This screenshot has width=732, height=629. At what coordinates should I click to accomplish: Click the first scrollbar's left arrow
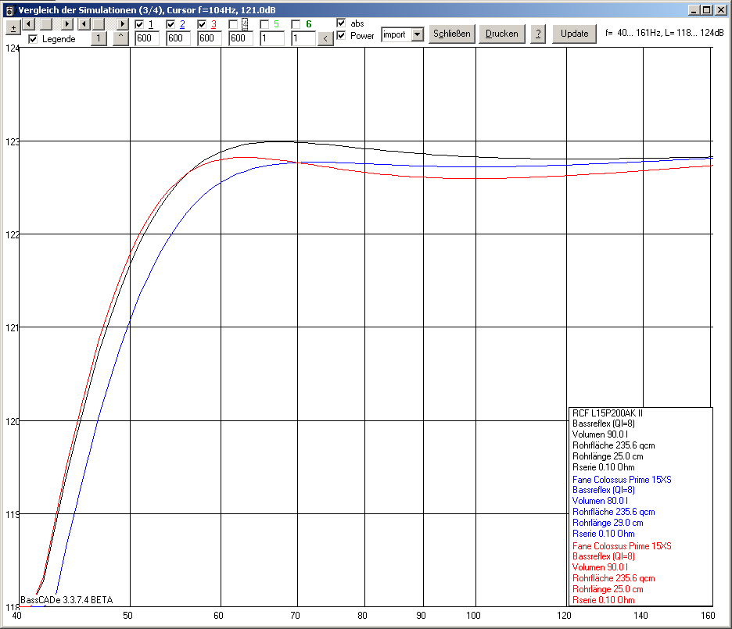29,23
